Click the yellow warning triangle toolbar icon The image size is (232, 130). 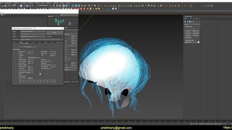[x=85, y=6]
